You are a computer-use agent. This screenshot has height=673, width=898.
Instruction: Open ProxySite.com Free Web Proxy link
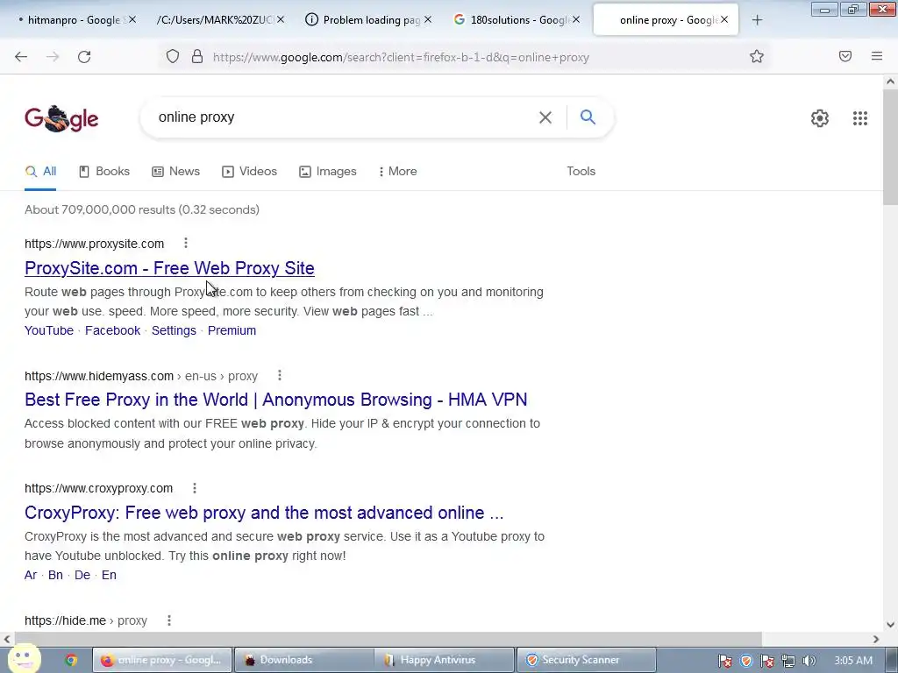pyautogui.click(x=169, y=268)
